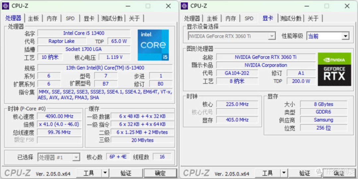Viewport: 358px width, 179px height.
Task: Click the CPU-Z app icon in right window title bar
Action: 184,6
